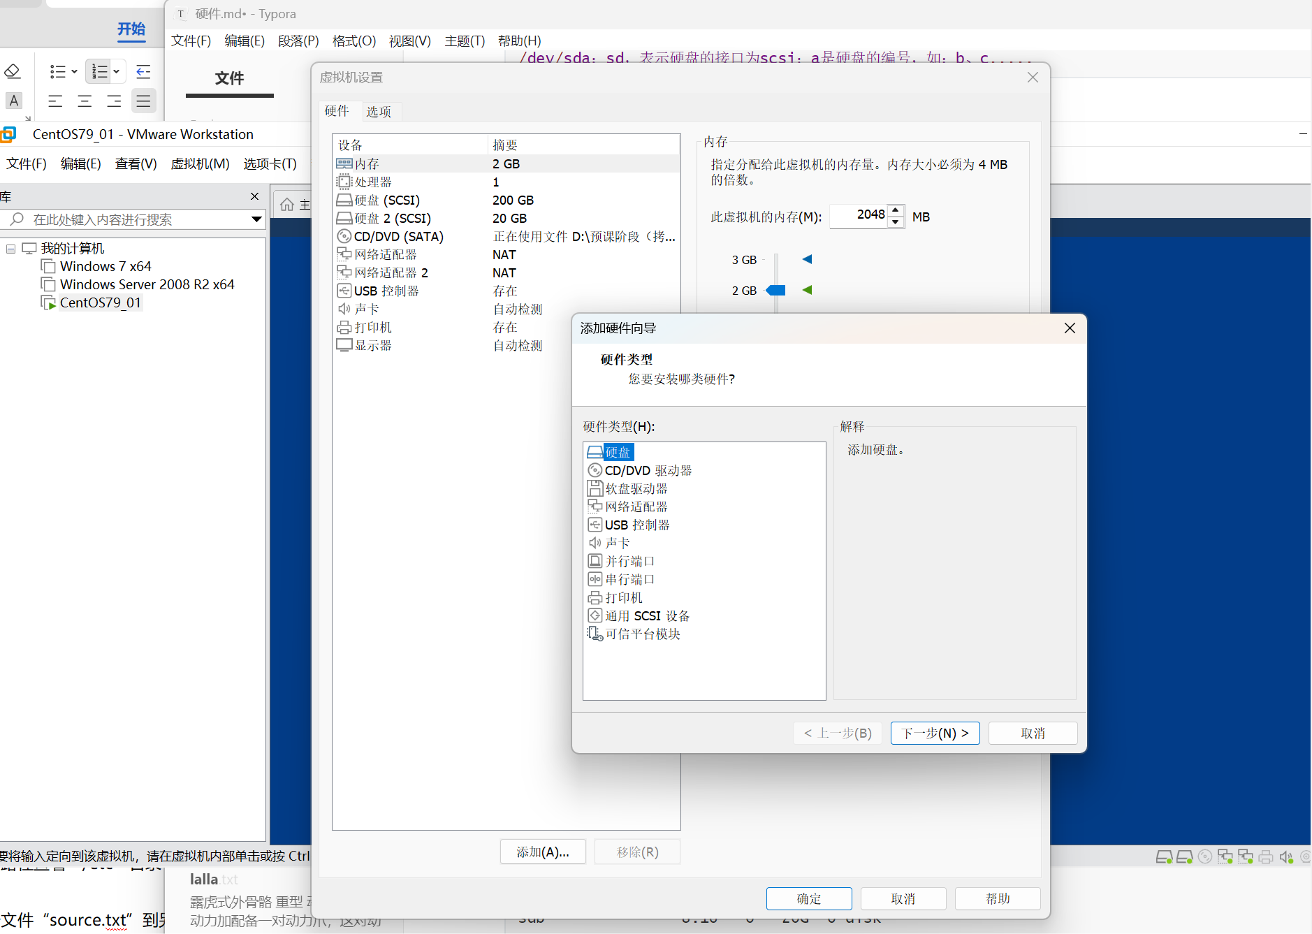Viewport: 1312px width, 934px height.
Task: Click 确定 in virtual machine settings
Action: (809, 898)
